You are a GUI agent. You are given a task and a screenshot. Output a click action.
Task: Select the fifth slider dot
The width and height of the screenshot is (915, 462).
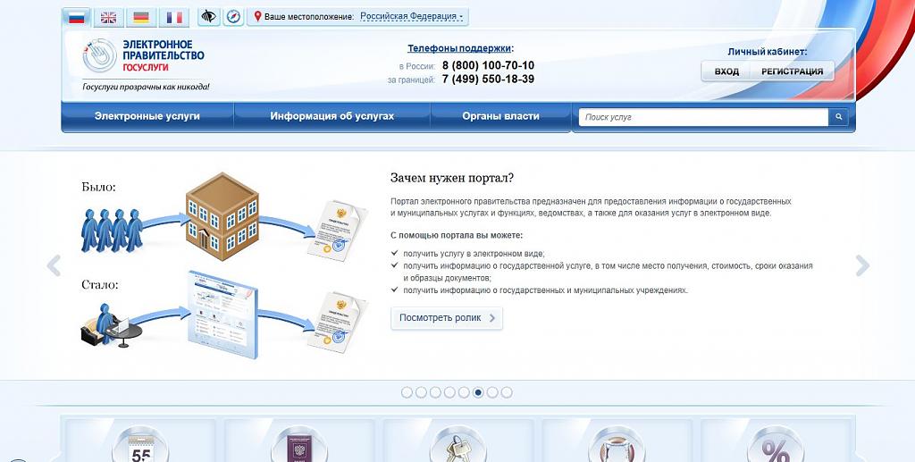pyautogui.click(x=464, y=392)
